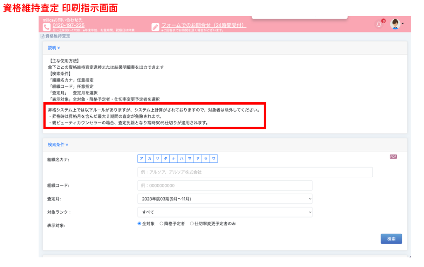Click the phone icon in header
The height and width of the screenshot is (267, 424).
[x=46, y=27]
